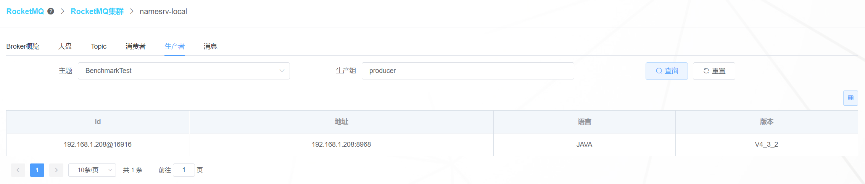Click the help question mark icon beside RocketMQ
This screenshot has height=184, width=865.
click(51, 11)
